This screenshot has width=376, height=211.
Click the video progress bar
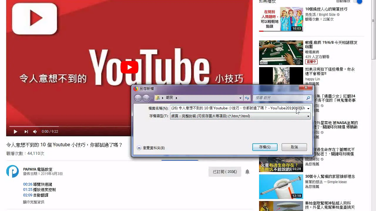[x=70, y=126]
